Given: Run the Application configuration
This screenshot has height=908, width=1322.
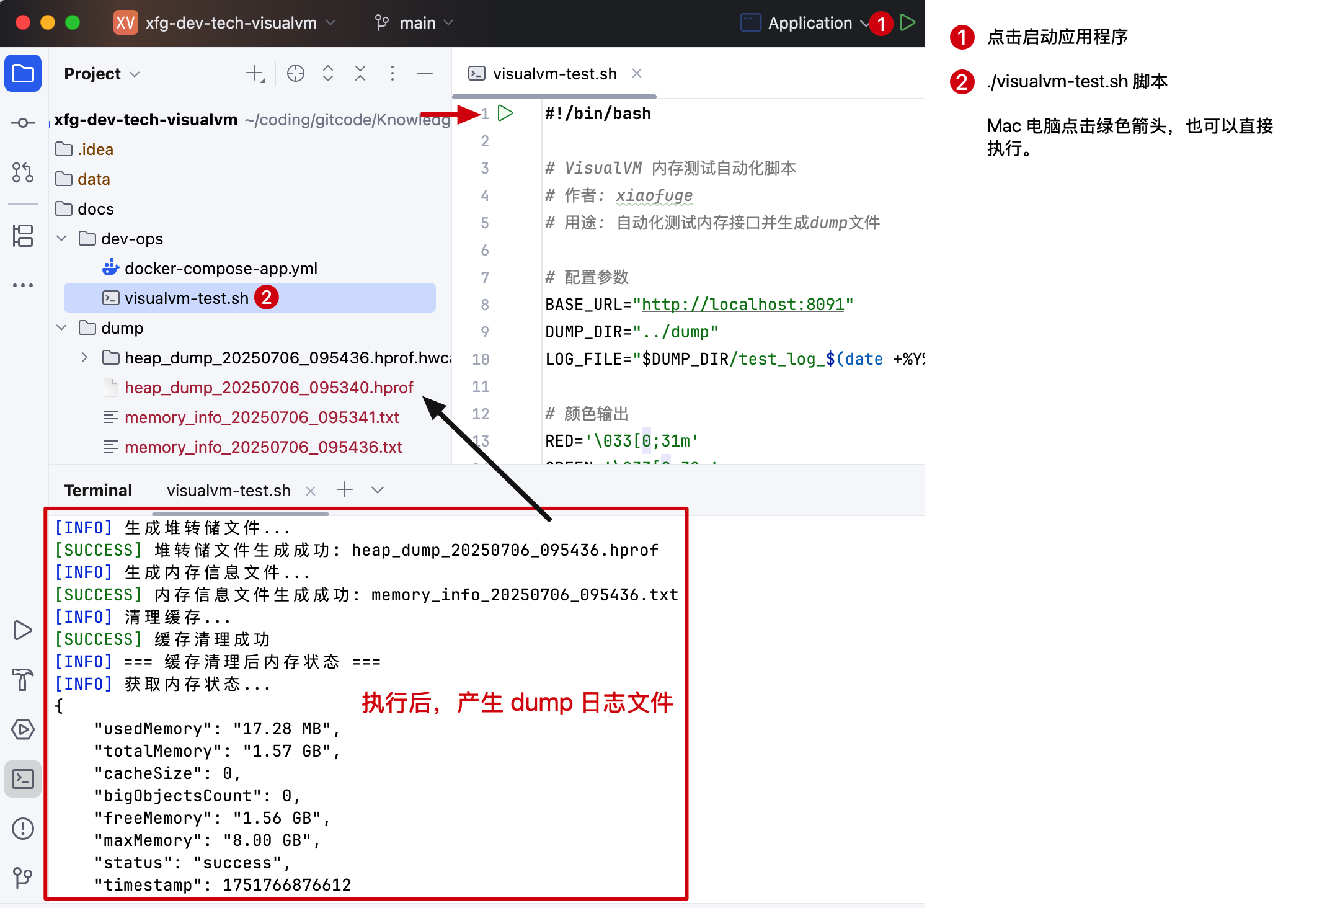Looking at the screenshot, I should [908, 23].
